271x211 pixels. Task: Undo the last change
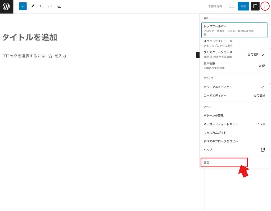[41, 6]
